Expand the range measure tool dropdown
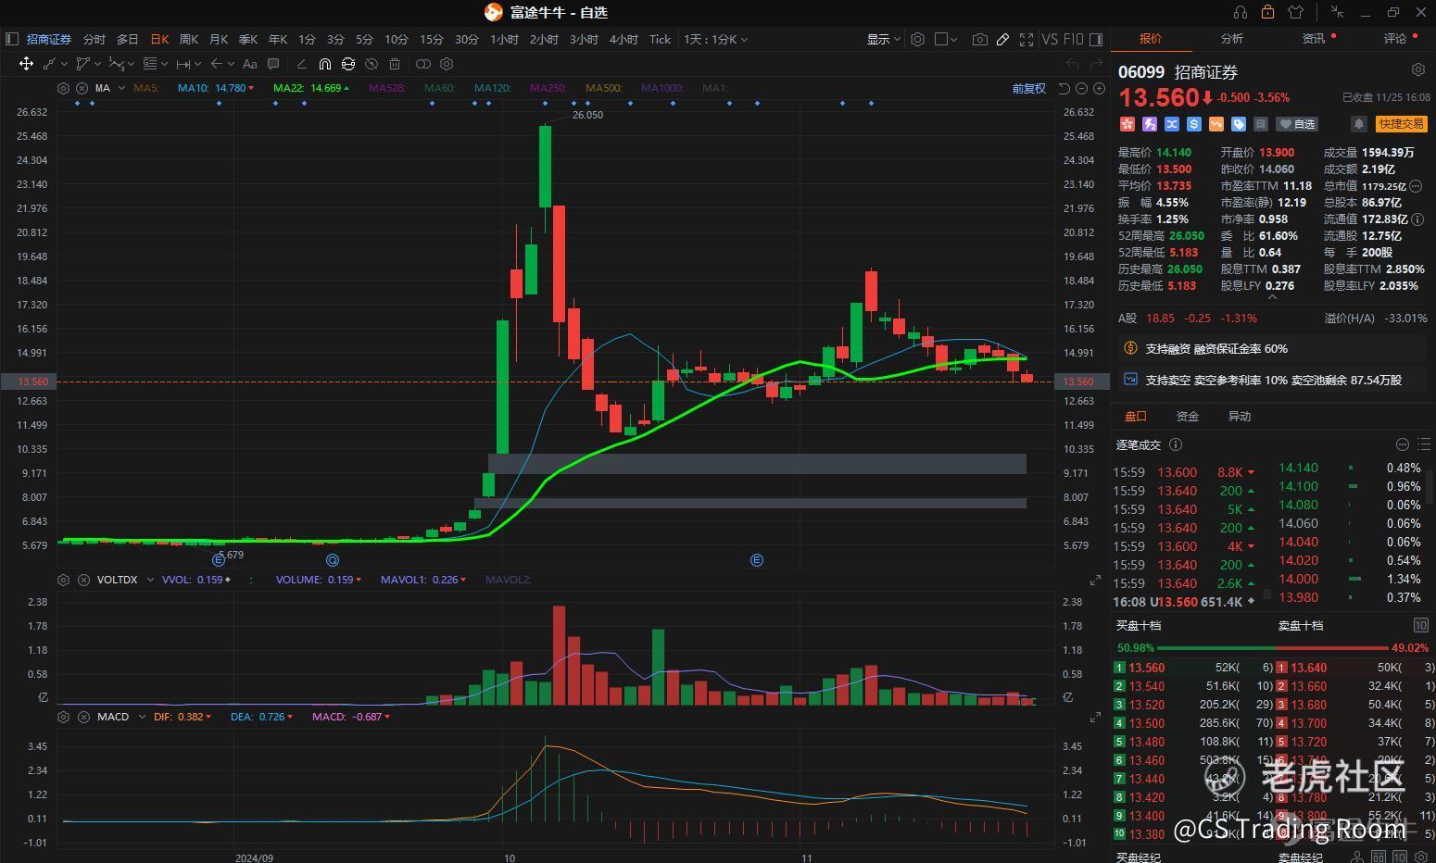Viewport: 1436px width, 863px height. click(x=197, y=64)
